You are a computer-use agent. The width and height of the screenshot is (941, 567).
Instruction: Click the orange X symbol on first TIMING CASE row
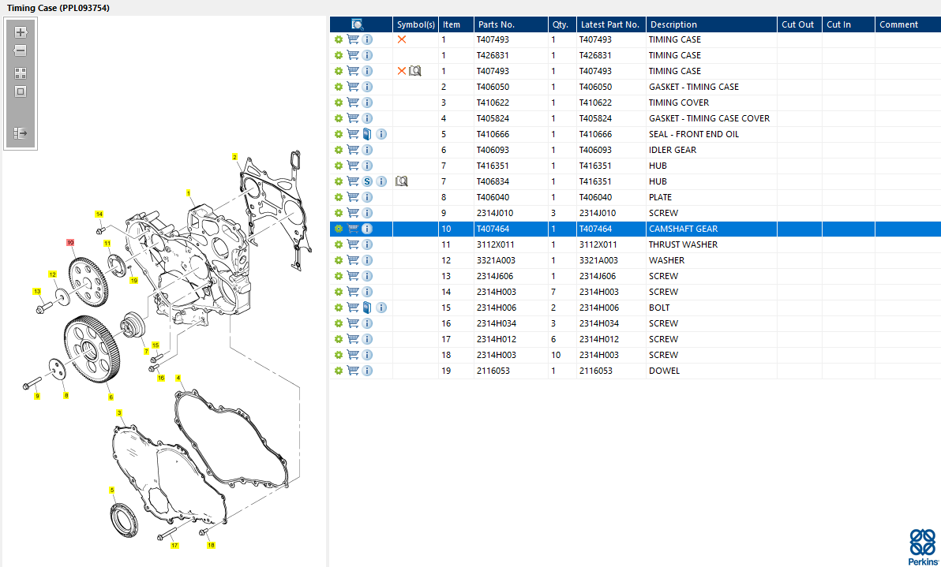pyautogui.click(x=402, y=39)
